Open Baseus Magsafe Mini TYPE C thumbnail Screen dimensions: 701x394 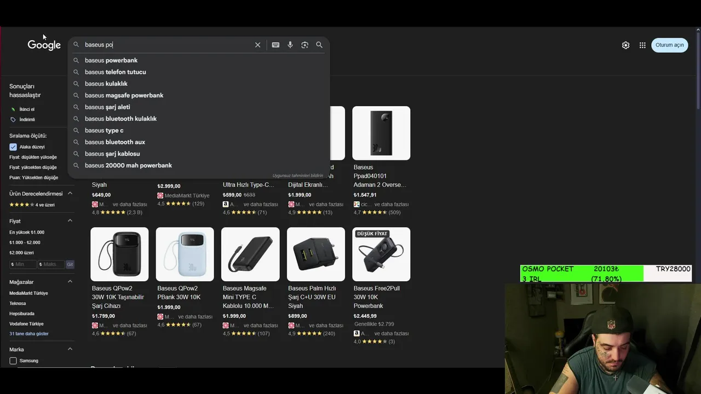tap(250, 254)
